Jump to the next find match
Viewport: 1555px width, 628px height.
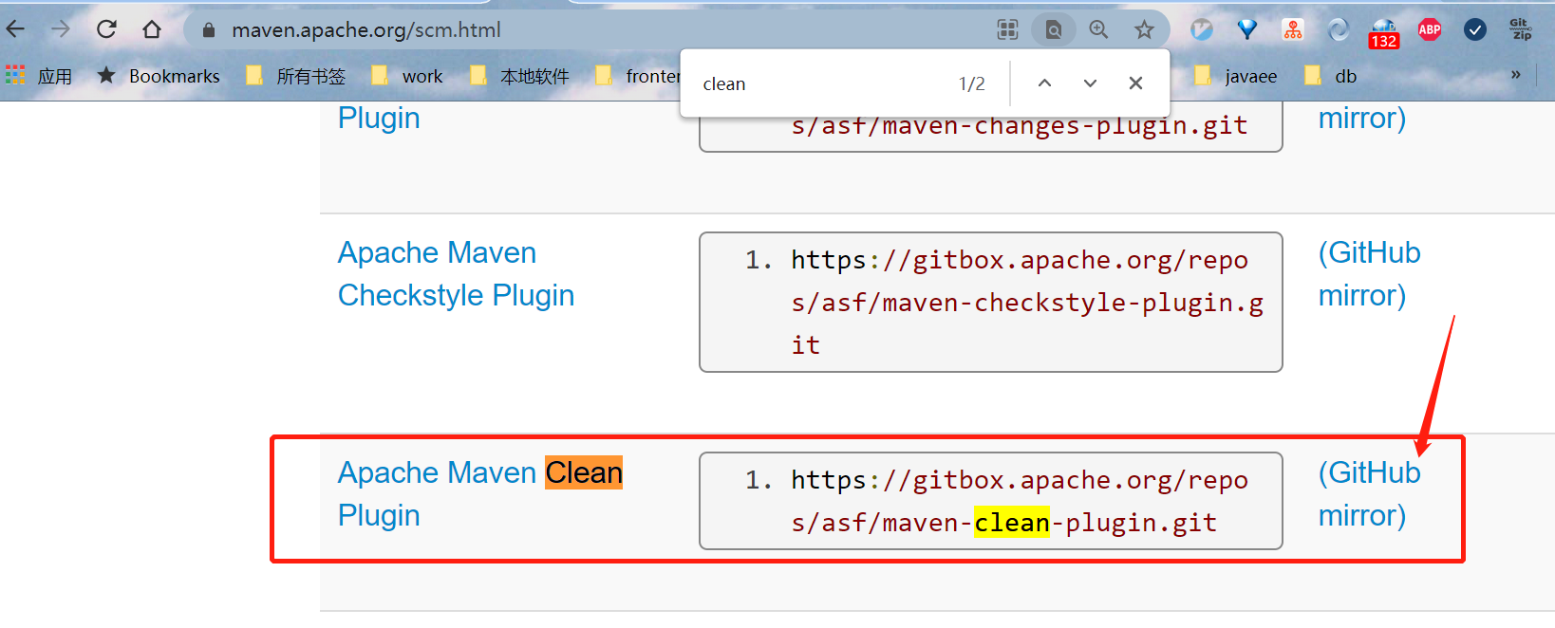coord(1090,83)
